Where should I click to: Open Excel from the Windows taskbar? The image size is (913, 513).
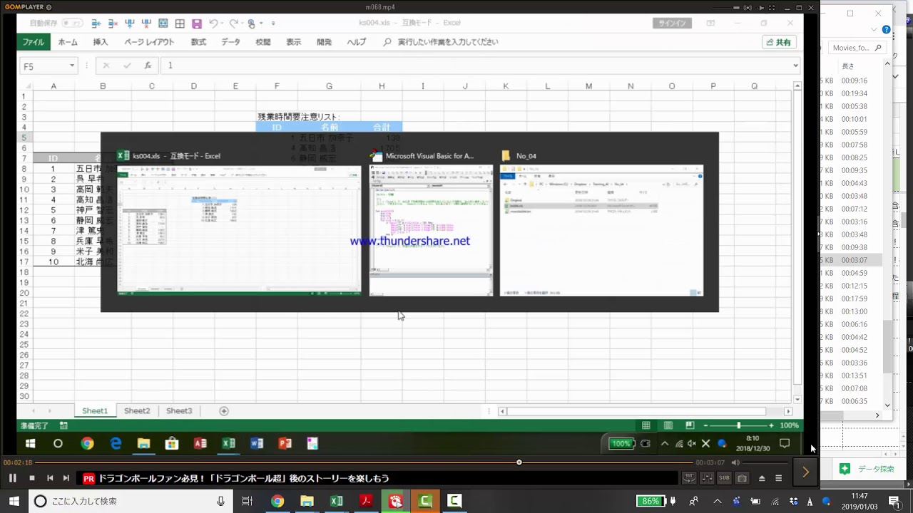coord(336,502)
